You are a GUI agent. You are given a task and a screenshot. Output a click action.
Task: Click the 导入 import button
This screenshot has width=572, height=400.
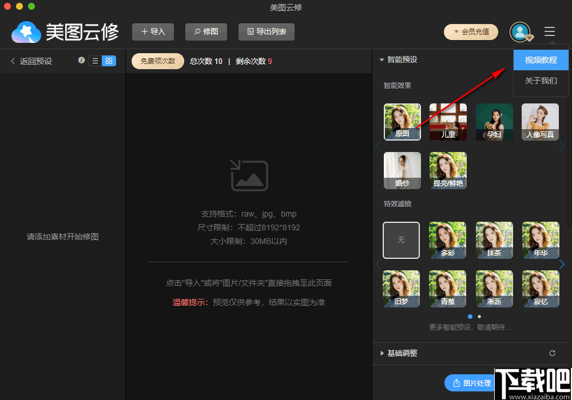(x=153, y=31)
